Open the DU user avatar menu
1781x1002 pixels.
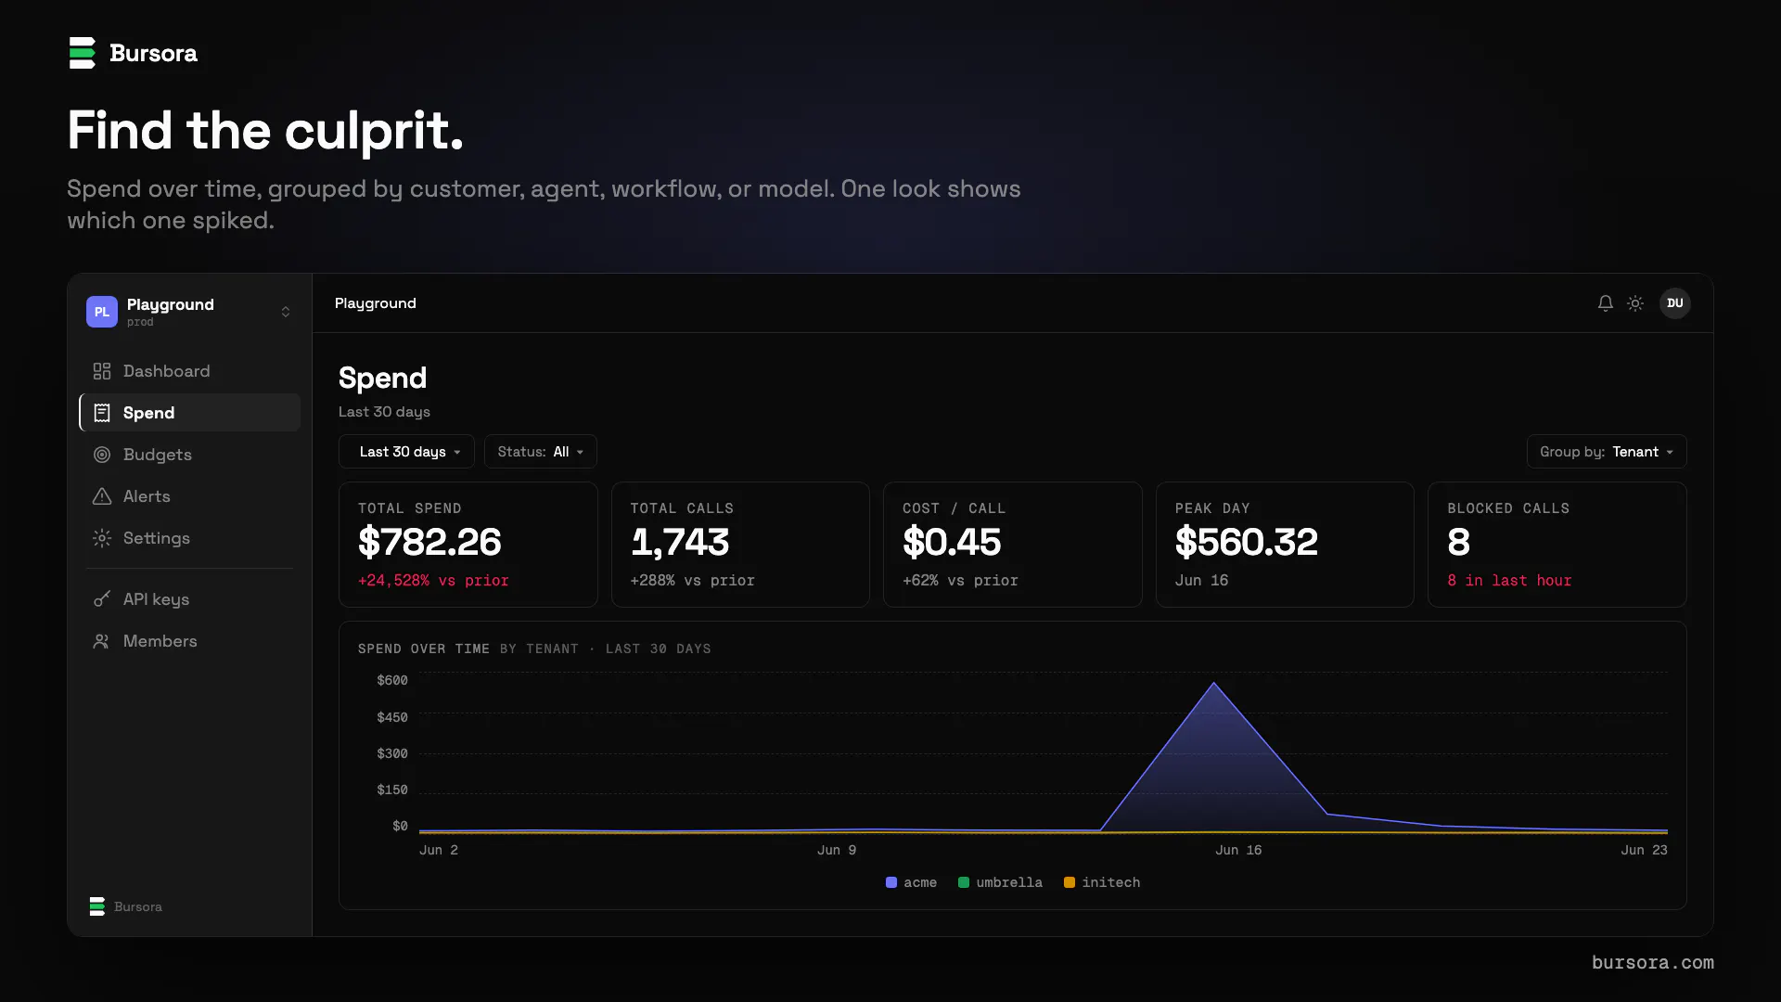pos(1675,303)
